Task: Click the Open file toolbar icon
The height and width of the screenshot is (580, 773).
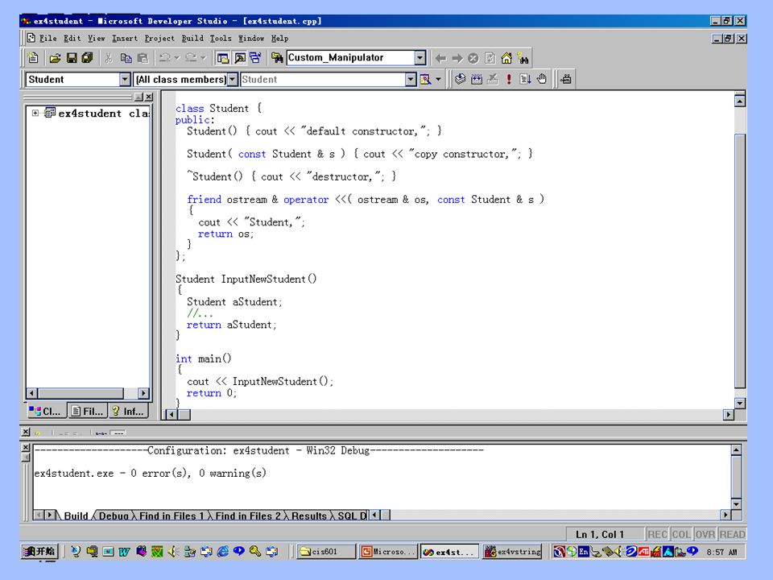Action: pos(55,58)
